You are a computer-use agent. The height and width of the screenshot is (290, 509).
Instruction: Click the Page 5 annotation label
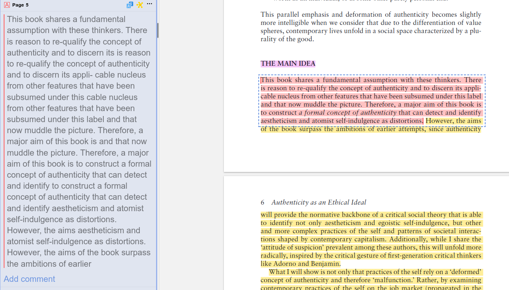click(20, 5)
